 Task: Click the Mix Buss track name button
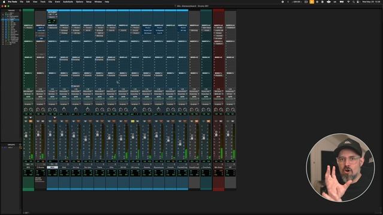(x=218, y=167)
